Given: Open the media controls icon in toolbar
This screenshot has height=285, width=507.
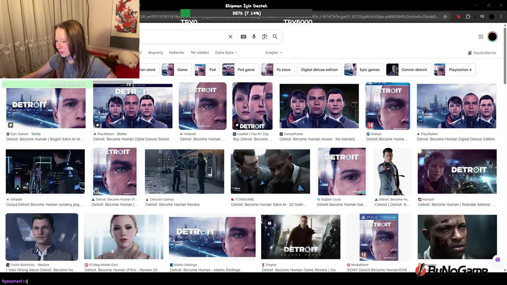Looking at the screenshot, I should (x=482, y=17).
